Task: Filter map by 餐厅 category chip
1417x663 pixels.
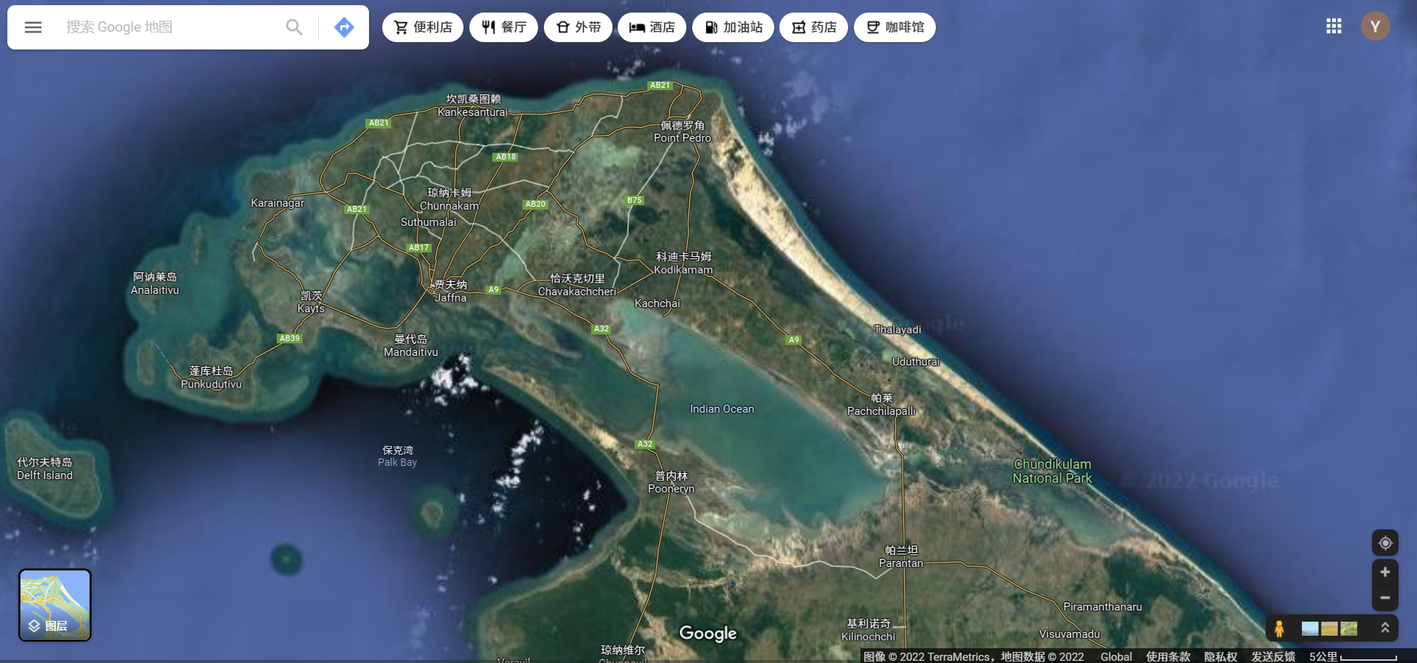Action: pos(503,27)
